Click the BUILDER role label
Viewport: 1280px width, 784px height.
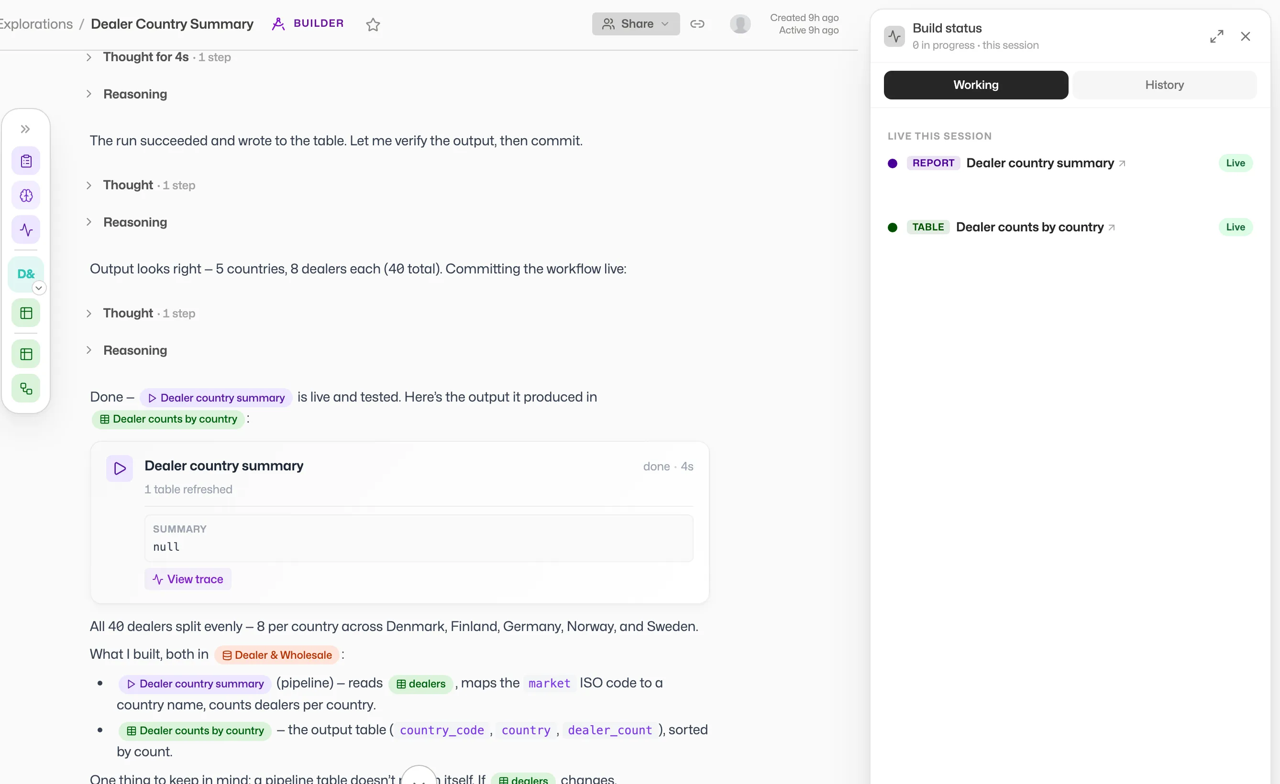click(x=319, y=23)
